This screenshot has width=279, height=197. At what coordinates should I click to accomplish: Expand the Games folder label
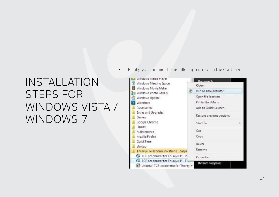[x=141, y=117]
